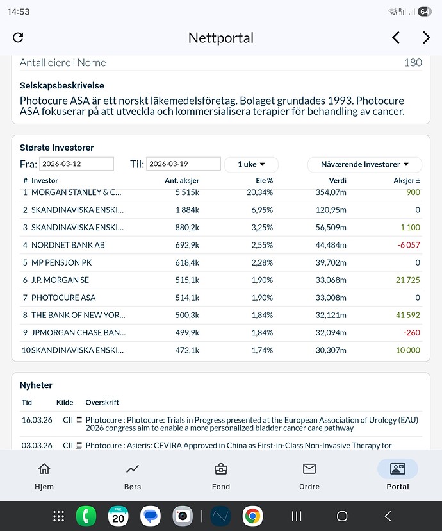Edit the Til date field
The height and width of the screenshot is (531, 442).
coord(183,164)
